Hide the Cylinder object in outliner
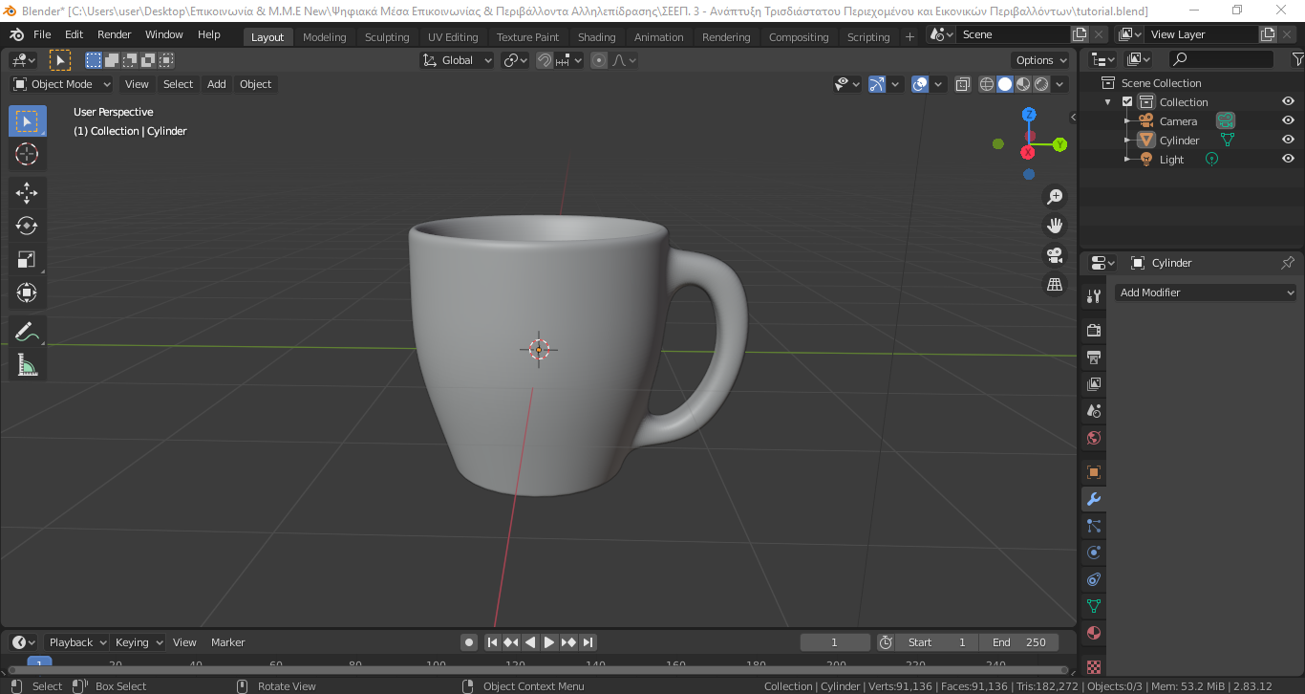Image resolution: width=1305 pixels, height=694 pixels. tap(1288, 140)
